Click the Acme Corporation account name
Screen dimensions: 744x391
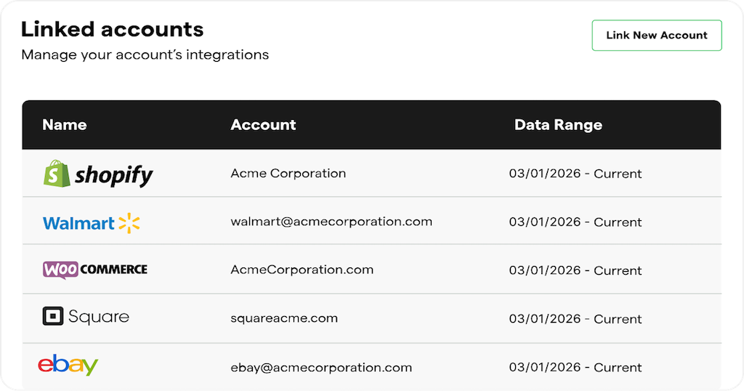(288, 174)
